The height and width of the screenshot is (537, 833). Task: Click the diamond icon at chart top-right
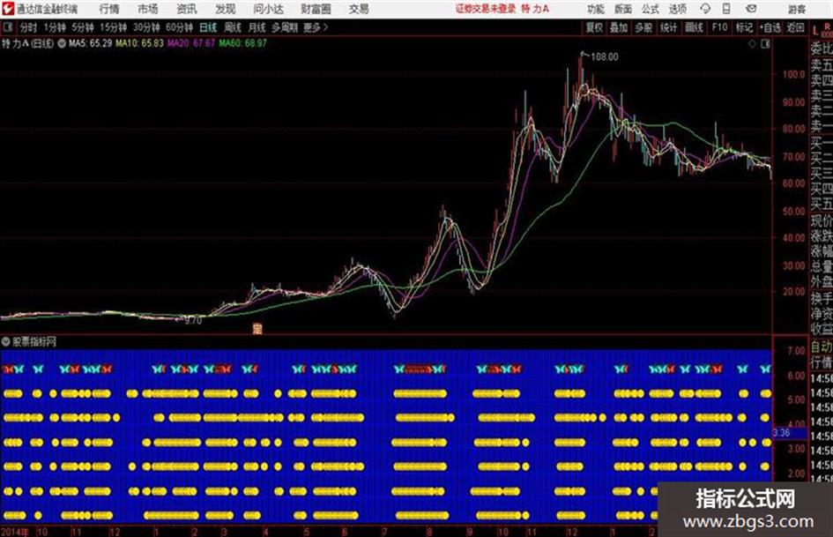click(x=752, y=44)
